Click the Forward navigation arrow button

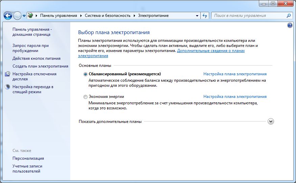(x=17, y=16)
